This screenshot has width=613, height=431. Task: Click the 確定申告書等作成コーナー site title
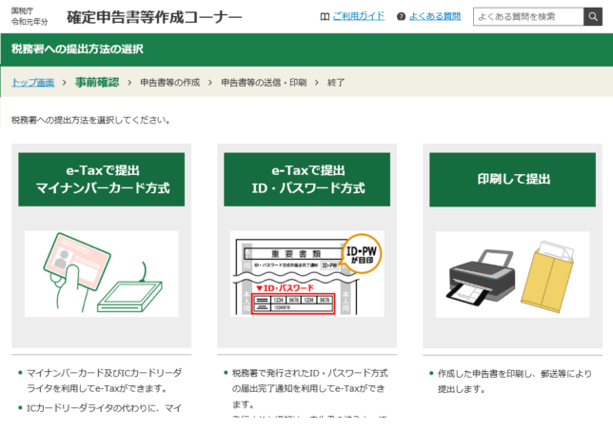(154, 17)
